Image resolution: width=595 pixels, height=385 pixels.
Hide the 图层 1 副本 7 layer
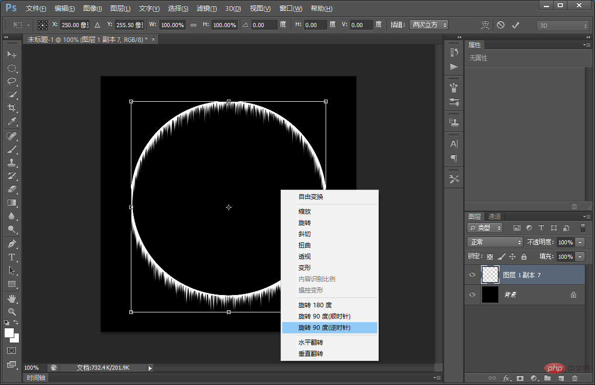[472, 275]
